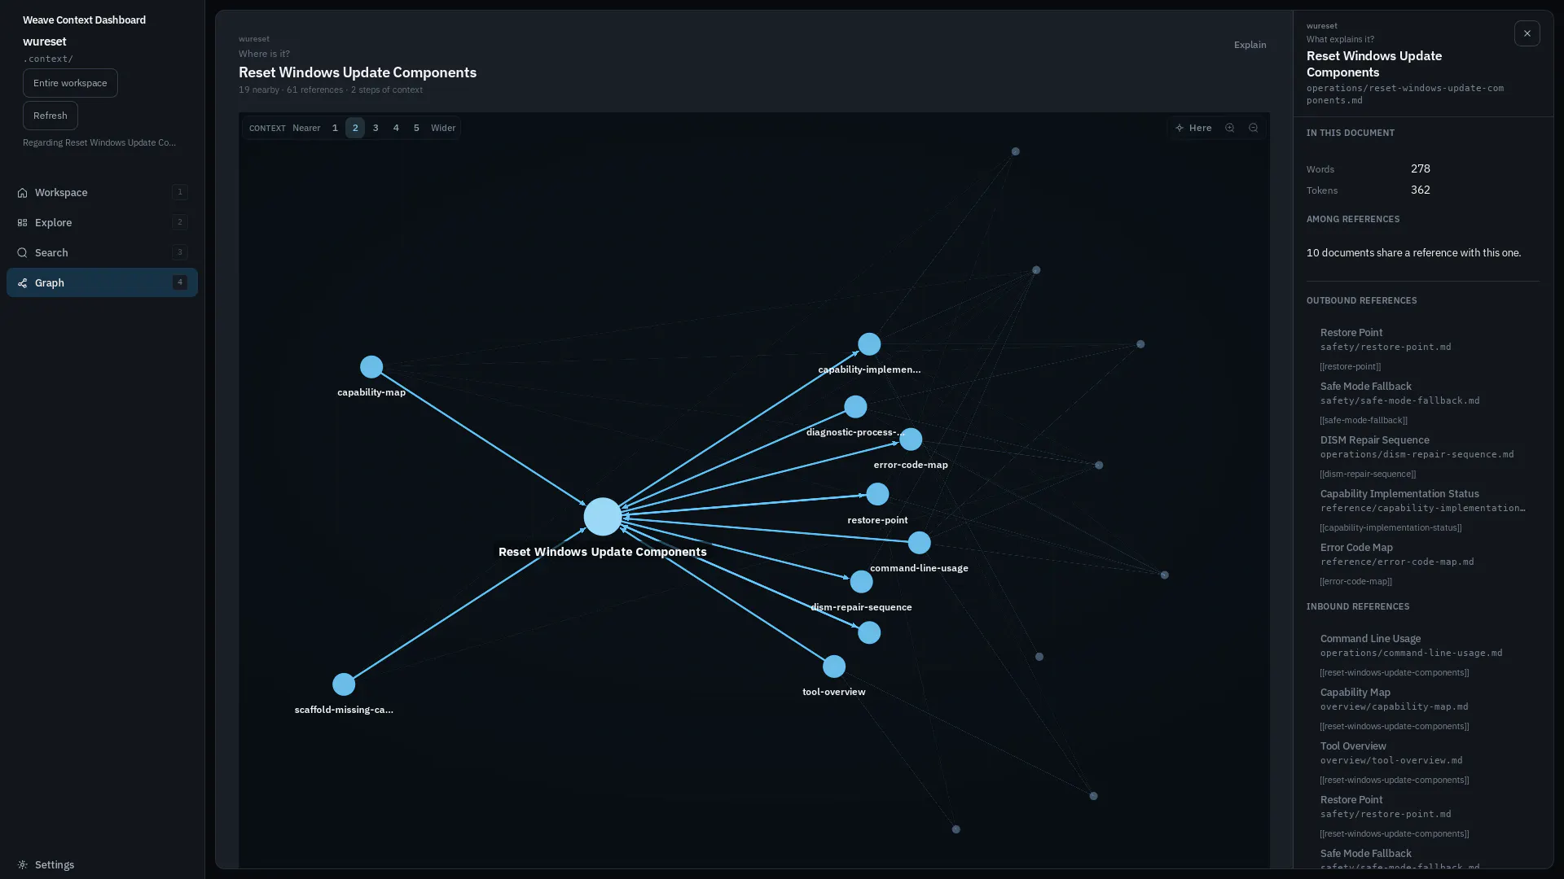Click Explain in graph header
The height and width of the screenshot is (879, 1564).
coord(1250,45)
